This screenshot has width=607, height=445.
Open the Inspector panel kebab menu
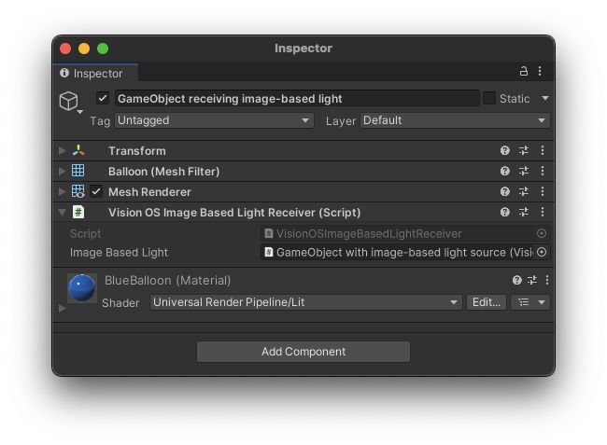click(x=540, y=72)
